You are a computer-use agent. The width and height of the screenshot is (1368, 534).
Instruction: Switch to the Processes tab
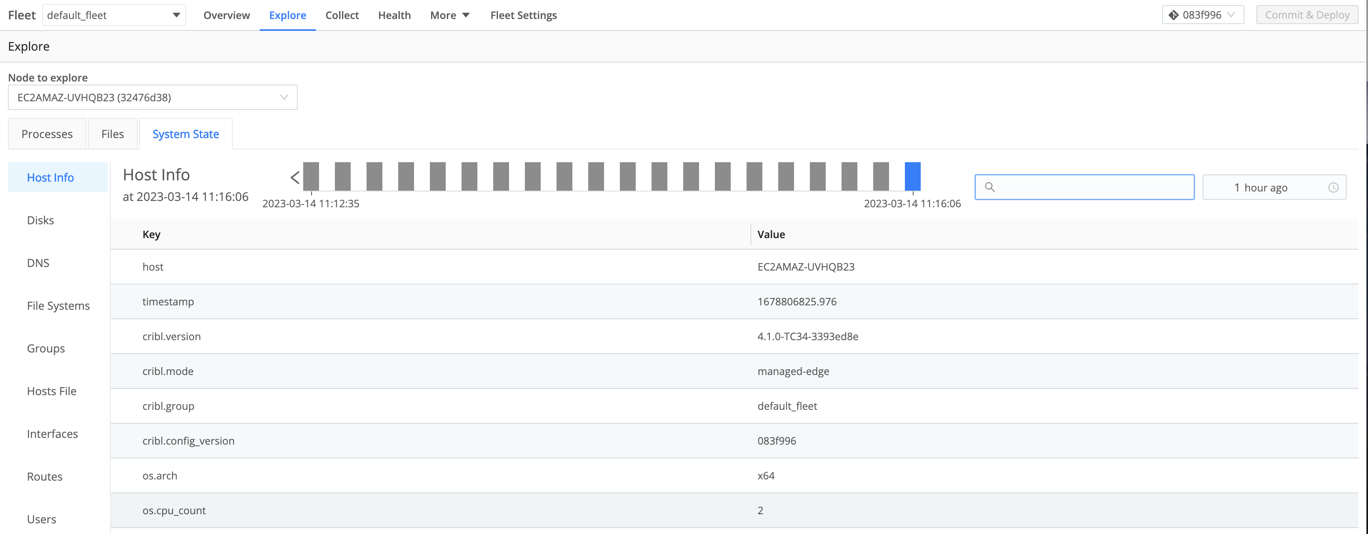point(47,134)
